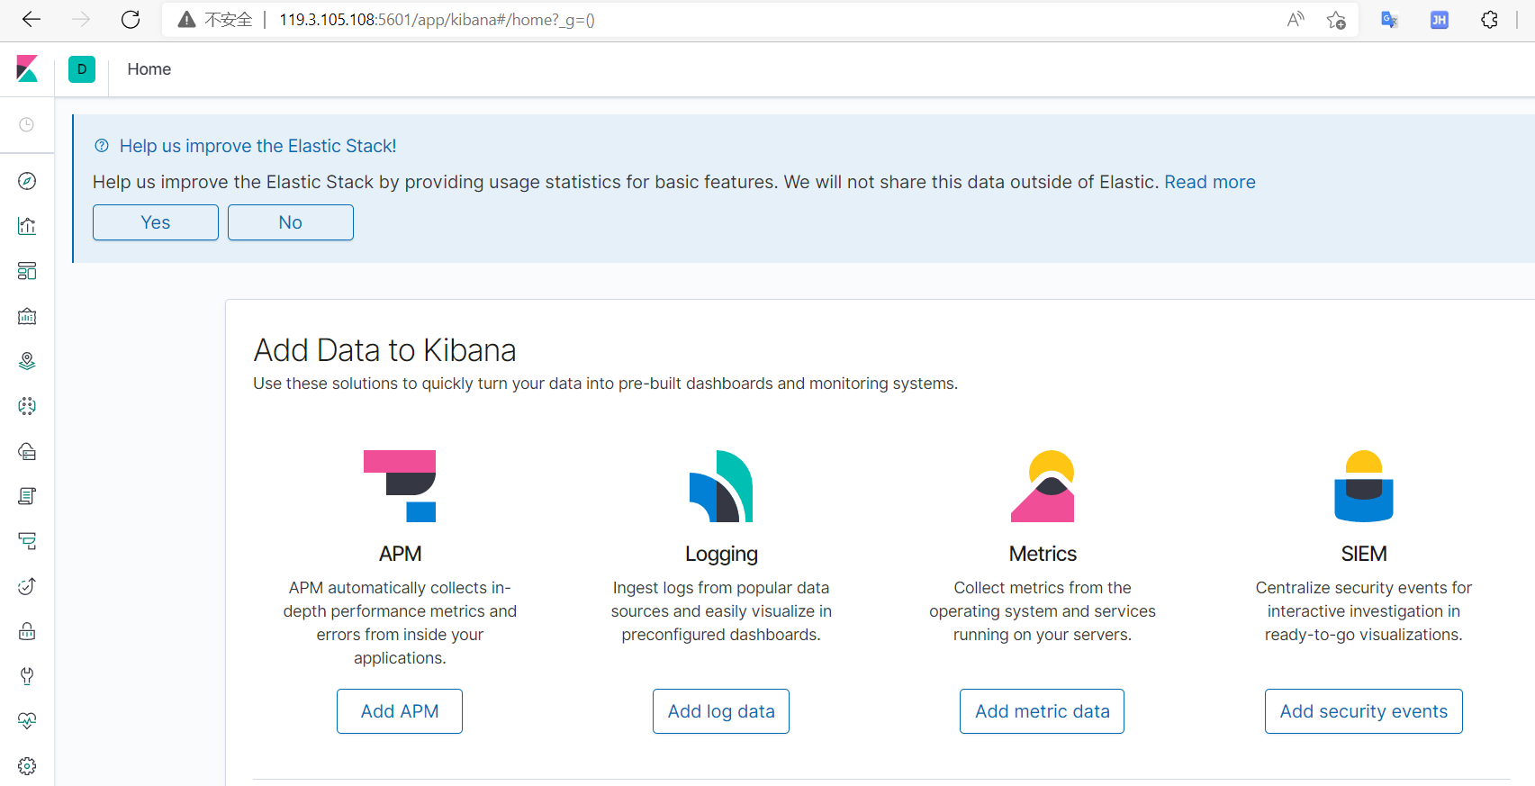This screenshot has height=786, width=1535.
Task: Open the SIEM lock icon in sidebar
Action: (x=27, y=631)
